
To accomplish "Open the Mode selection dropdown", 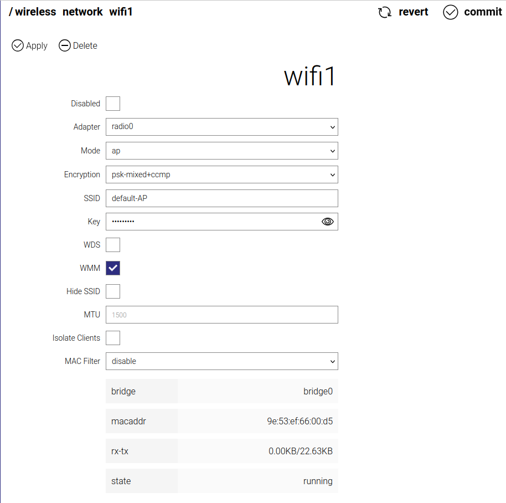I will click(221, 150).
